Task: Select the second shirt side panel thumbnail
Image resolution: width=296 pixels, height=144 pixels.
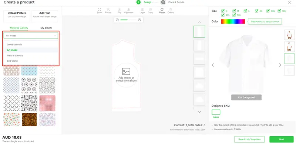Action: coord(199,45)
